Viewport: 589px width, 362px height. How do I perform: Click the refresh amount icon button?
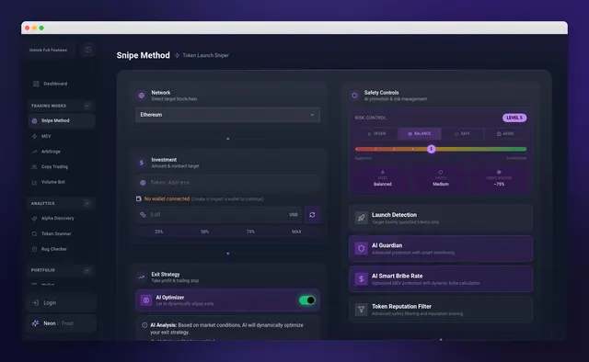pos(312,215)
